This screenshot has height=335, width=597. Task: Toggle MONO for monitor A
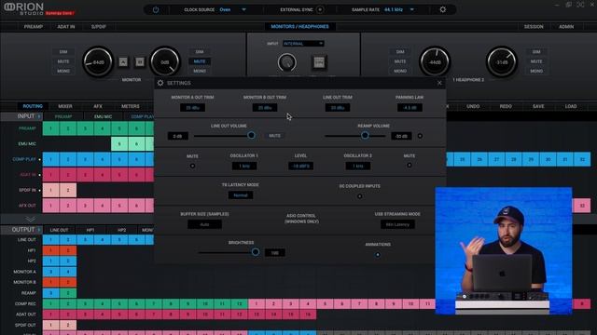[x=63, y=71]
